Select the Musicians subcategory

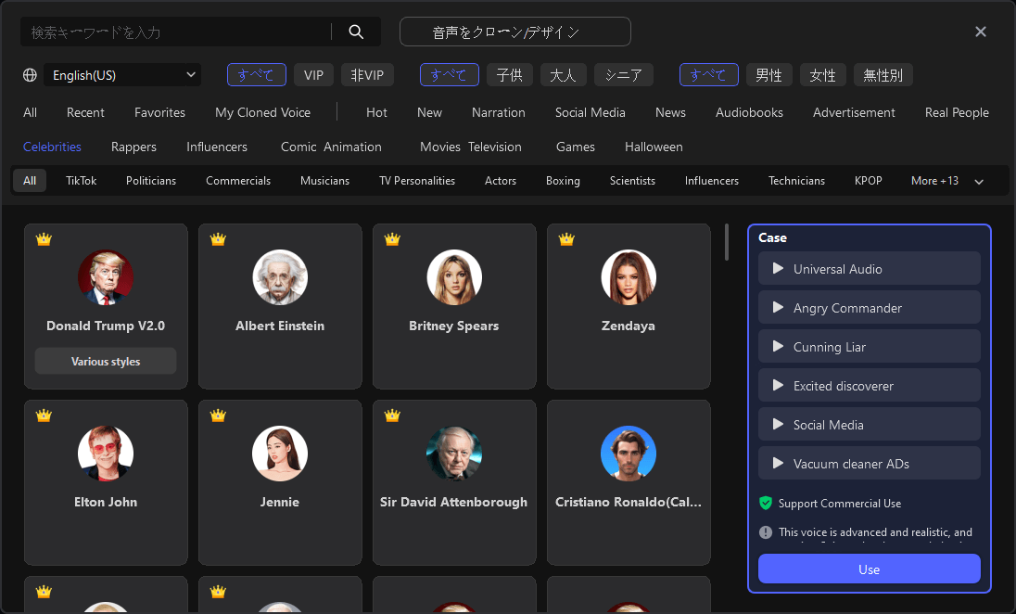pyautogui.click(x=324, y=181)
